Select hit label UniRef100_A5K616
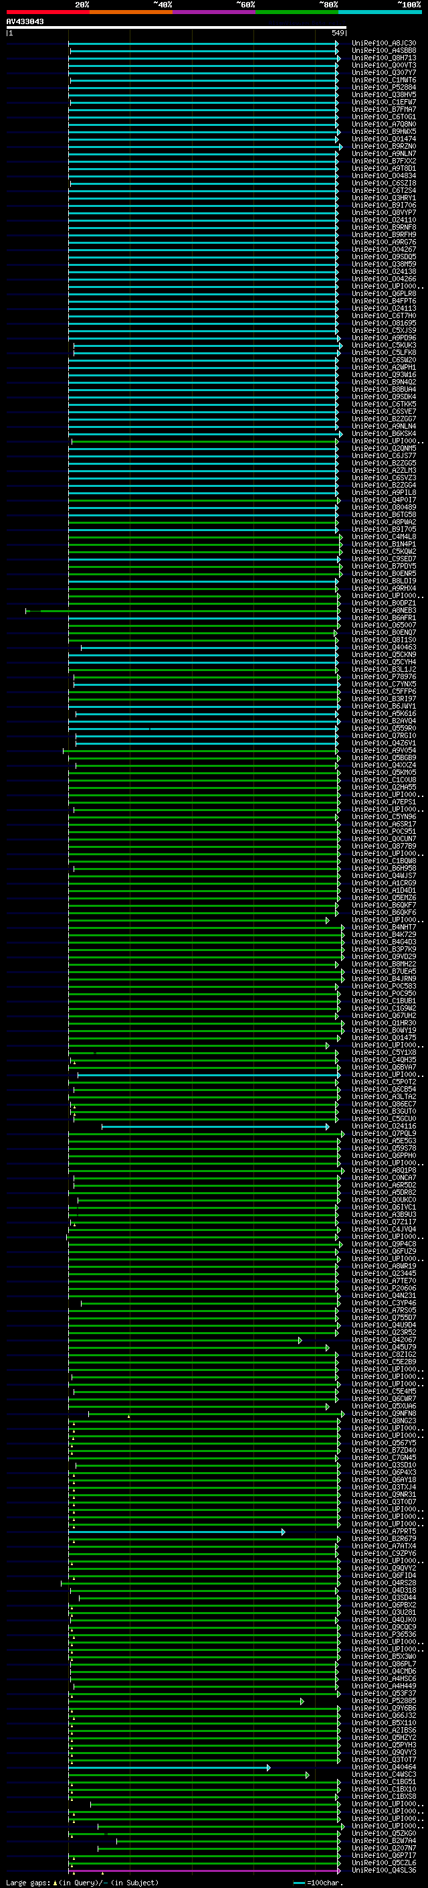The image size is (428, 1888). coord(384,714)
